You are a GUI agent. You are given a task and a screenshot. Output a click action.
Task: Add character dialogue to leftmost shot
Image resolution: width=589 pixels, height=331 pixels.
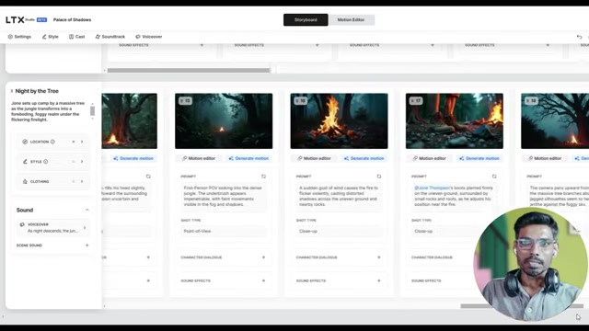[148, 257]
